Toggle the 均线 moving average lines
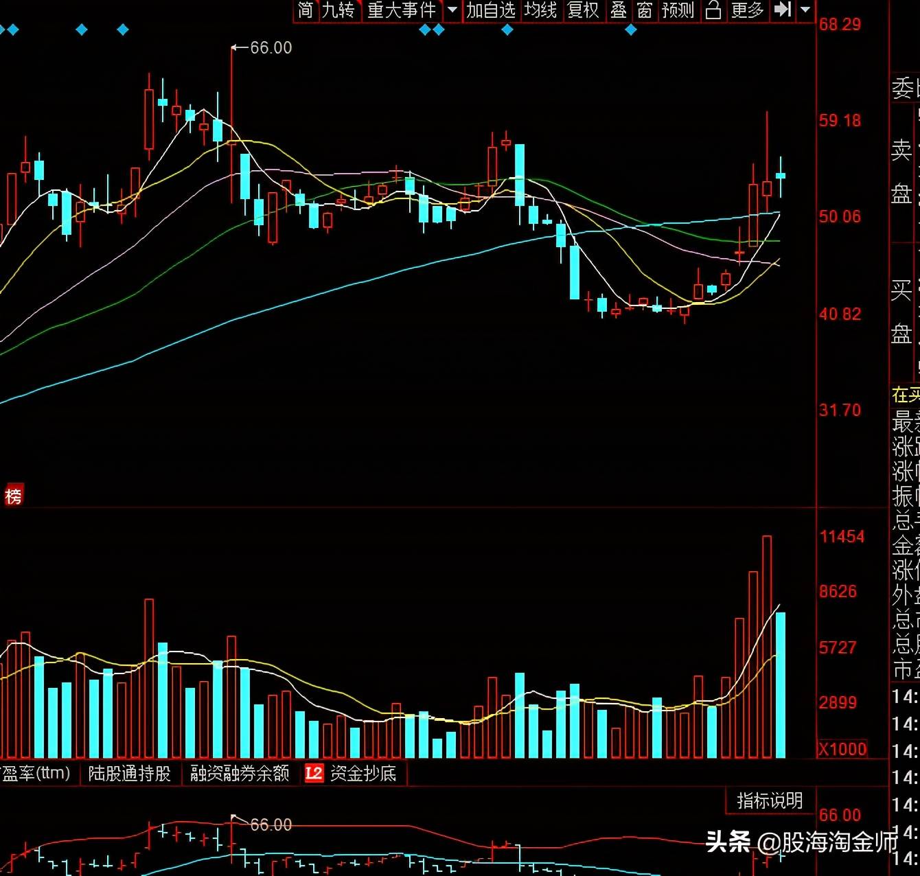 pyautogui.click(x=541, y=10)
